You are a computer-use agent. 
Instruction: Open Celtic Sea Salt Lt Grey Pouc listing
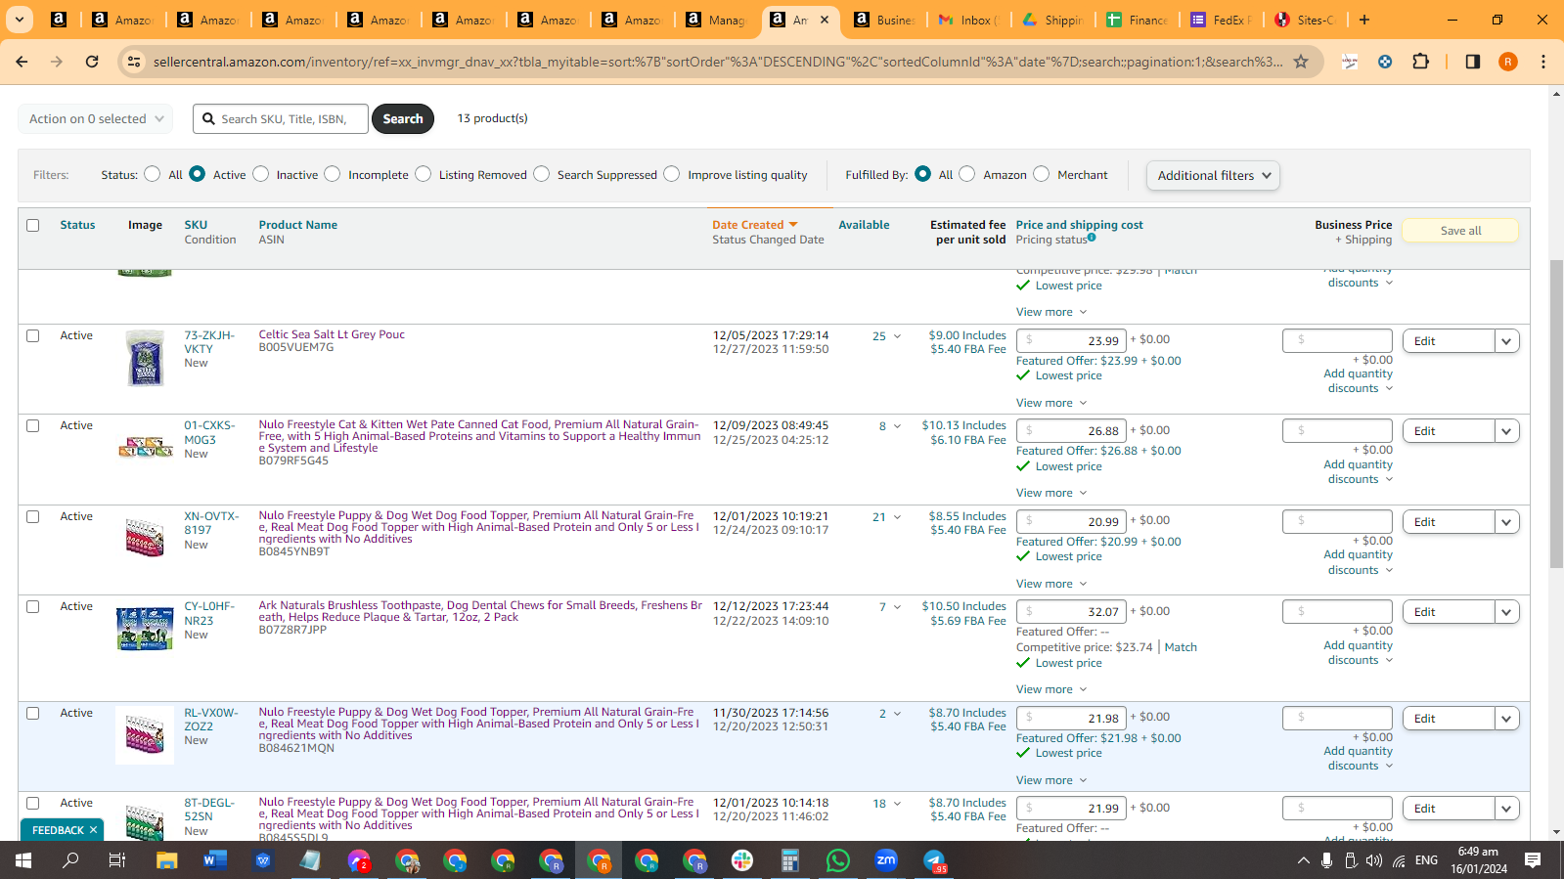tap(332, 334)
